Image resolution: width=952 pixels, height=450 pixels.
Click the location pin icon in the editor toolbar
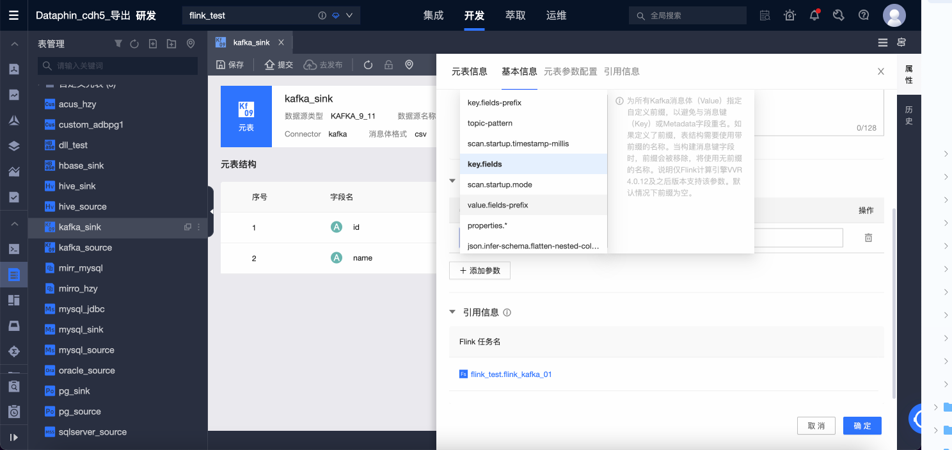[x=409, y=65]
